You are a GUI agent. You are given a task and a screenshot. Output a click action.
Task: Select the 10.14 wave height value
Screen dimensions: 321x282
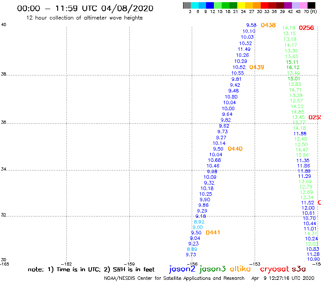pyautogui.click(x=219, y=143)
